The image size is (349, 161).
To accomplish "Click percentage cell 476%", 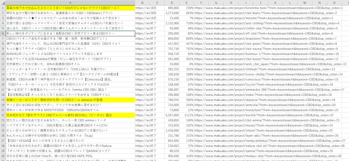I will click(187, 131).
